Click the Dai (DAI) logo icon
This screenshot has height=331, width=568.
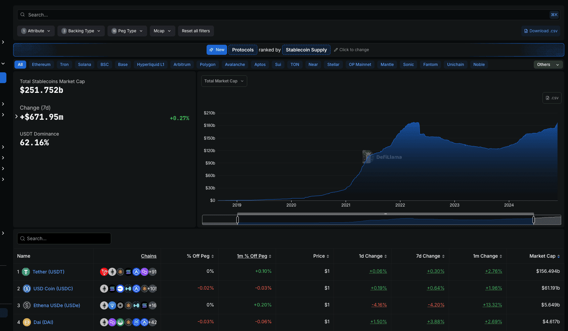pos(27,322)
